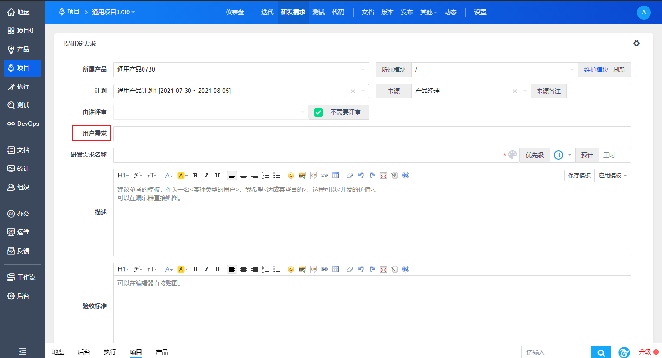Click the search magnifier button at bottom
Viewport: 662px width, 358px height.
tap(601, 353)
